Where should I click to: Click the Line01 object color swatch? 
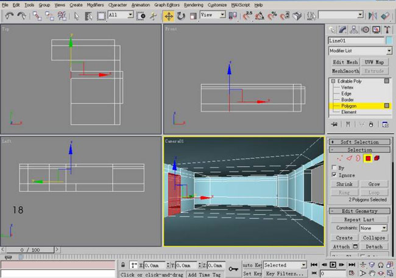[389, 41]
